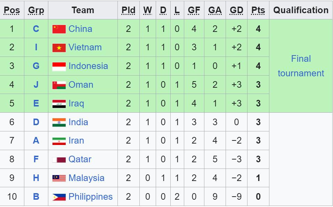Screen dimensions: 333x207
Task: Click the Indonesia flag icon
Action: (59, 67)
